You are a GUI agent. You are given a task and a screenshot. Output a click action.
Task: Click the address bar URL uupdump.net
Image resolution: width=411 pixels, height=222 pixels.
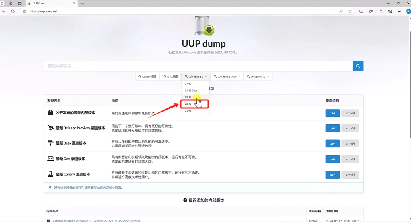pos(43,11)
